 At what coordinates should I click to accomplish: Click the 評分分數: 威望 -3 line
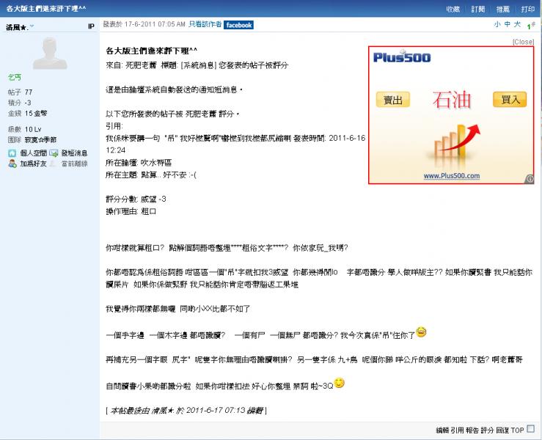click(x=136, y=199)
